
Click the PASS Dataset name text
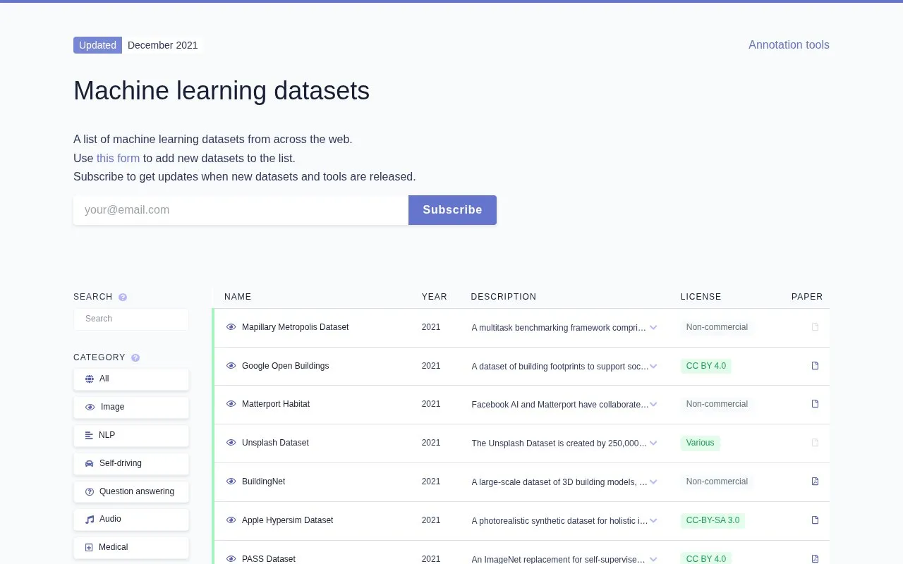click(x=269, y=559)
